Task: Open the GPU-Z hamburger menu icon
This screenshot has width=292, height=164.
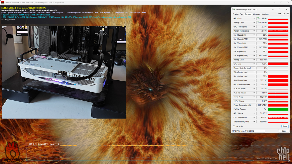Action: pyautogui.click(x=287, y=13)
